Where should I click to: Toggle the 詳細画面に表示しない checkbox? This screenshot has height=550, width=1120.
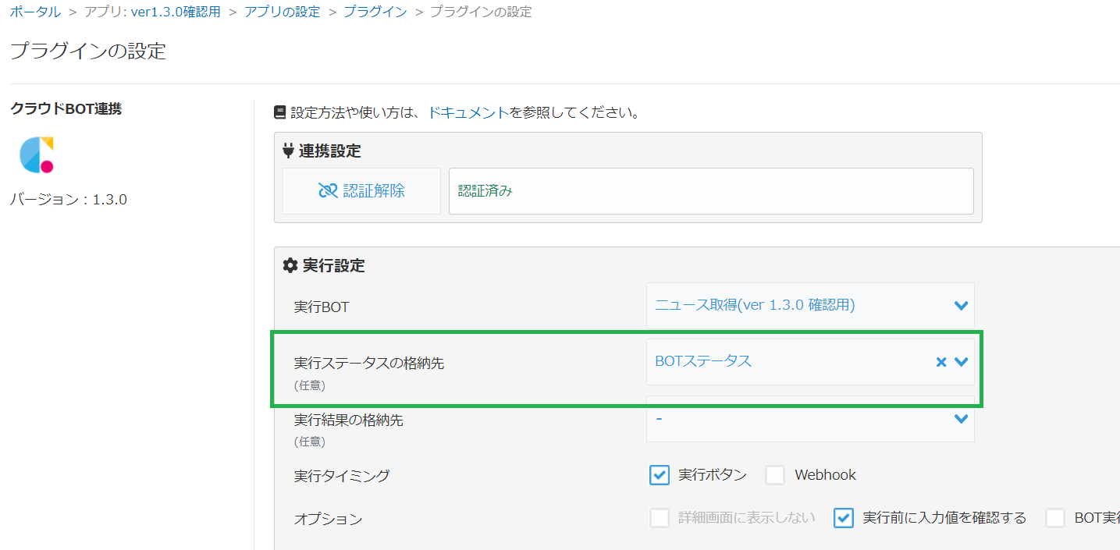tap(660, 518)
